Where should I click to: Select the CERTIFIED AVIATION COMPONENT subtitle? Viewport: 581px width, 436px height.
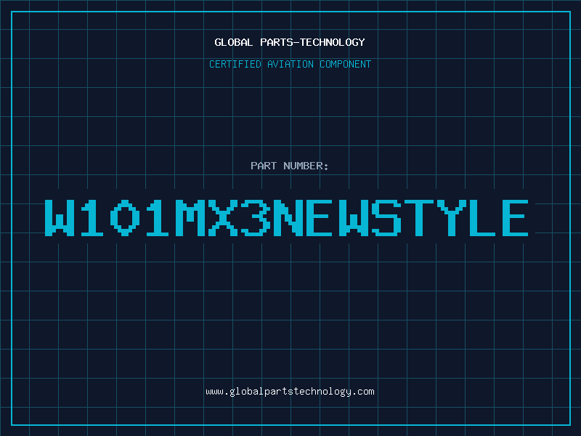290,64
